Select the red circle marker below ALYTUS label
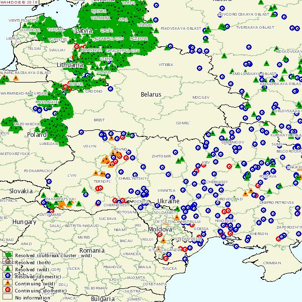Viewport: 302px width, 302px height. click(x=66, y=87)
